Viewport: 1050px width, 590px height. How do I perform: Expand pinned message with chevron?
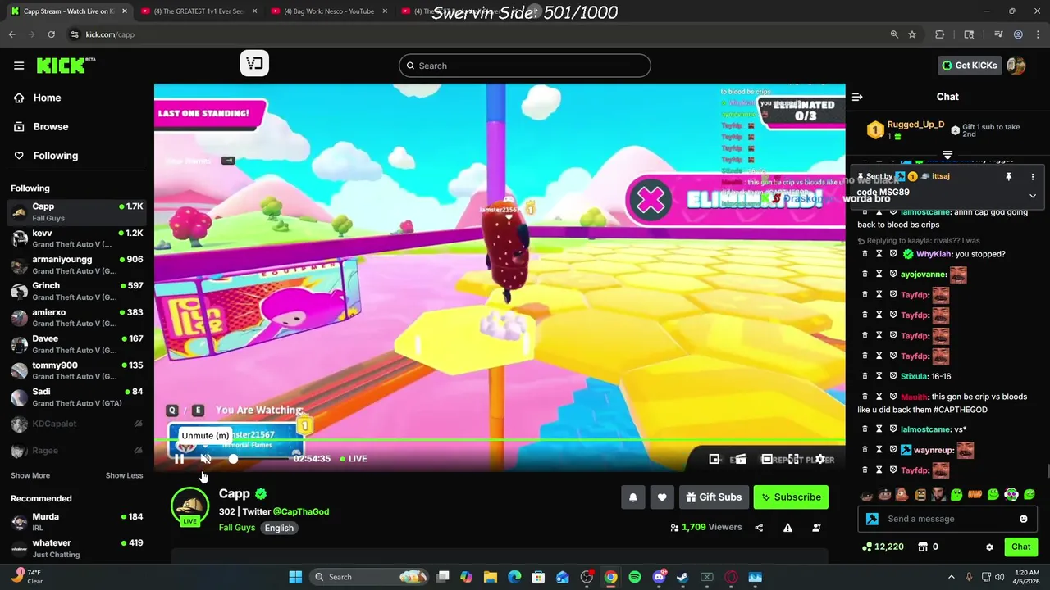(1033, 196)
